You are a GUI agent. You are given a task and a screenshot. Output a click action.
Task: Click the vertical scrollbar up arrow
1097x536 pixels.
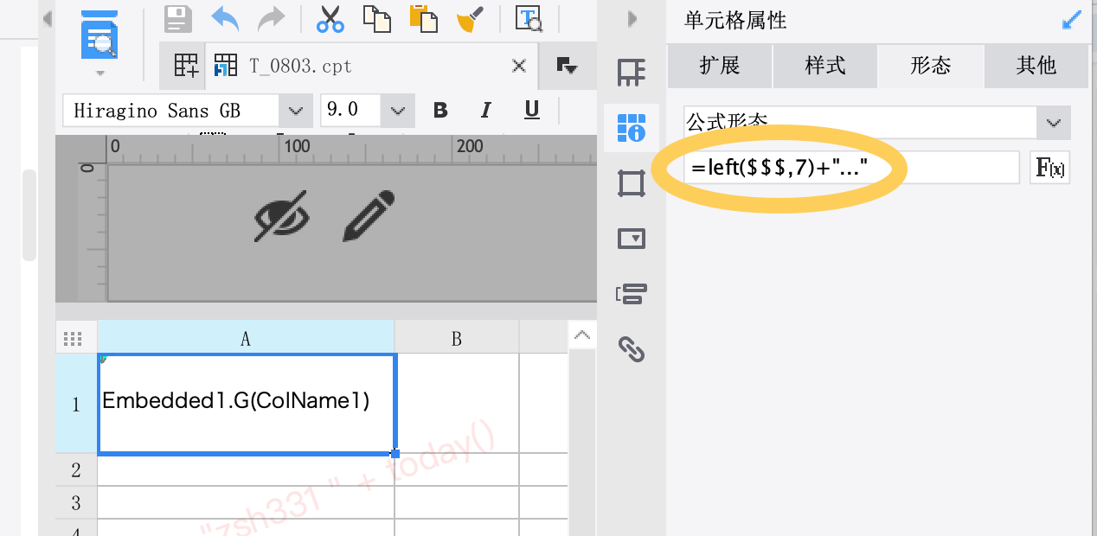(x=582, y=335)
